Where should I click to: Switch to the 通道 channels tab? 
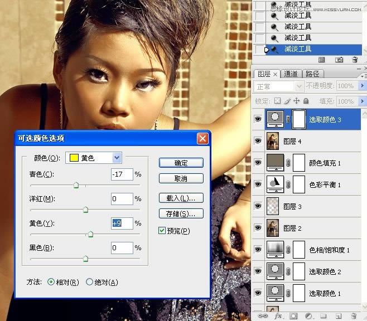290,74
